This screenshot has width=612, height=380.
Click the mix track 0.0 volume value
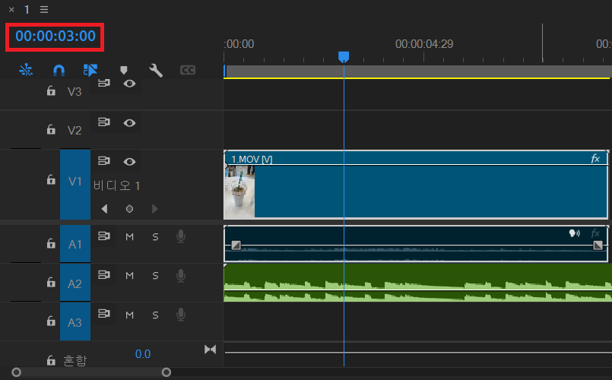pyautogui.click(x=143, y=354)
